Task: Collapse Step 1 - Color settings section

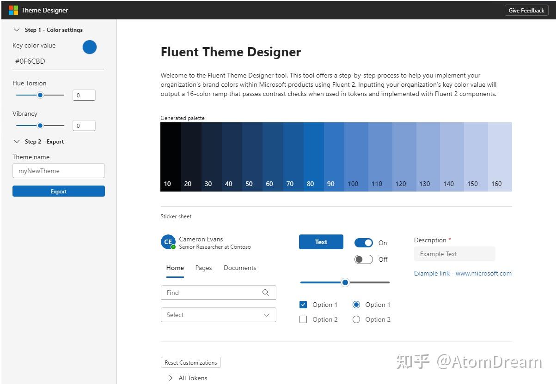Action: point(17,30)
